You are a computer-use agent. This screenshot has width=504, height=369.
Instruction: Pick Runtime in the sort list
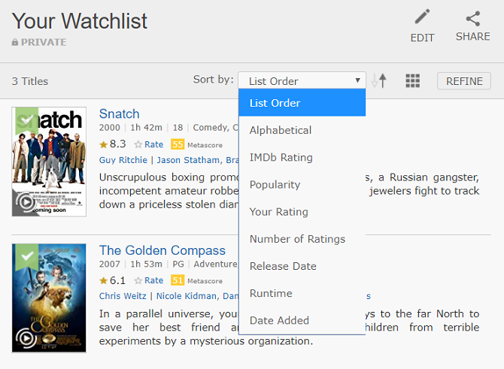(271, 293)
